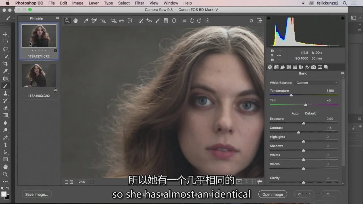Select the Zoom tool in Camera Raw toolbar

tap(67, 21)
